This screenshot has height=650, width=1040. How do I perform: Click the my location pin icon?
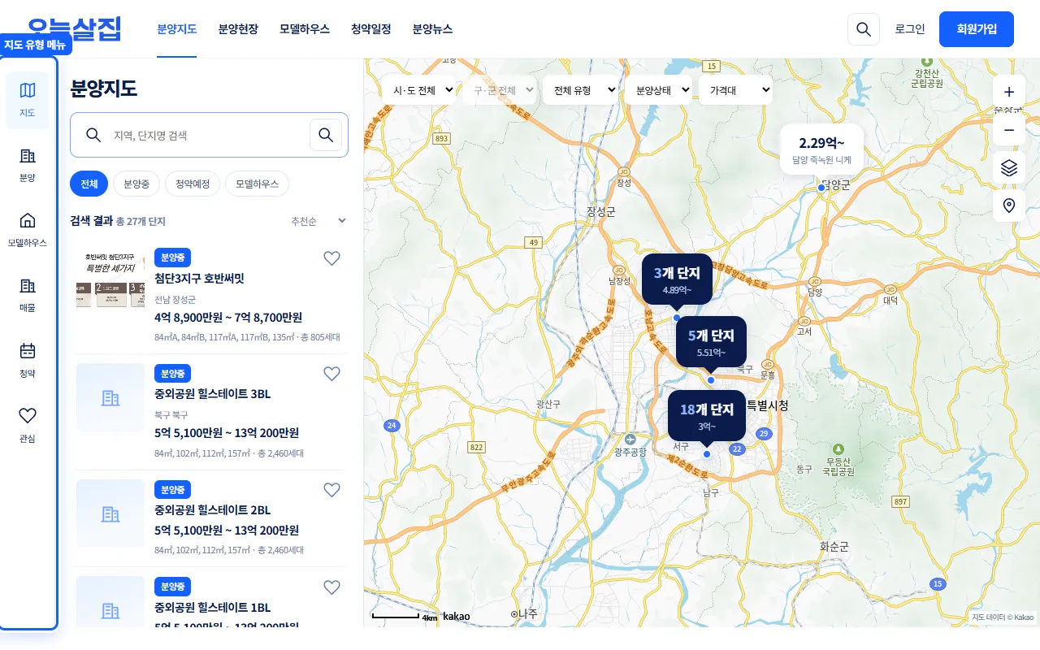pos(1009,206)
